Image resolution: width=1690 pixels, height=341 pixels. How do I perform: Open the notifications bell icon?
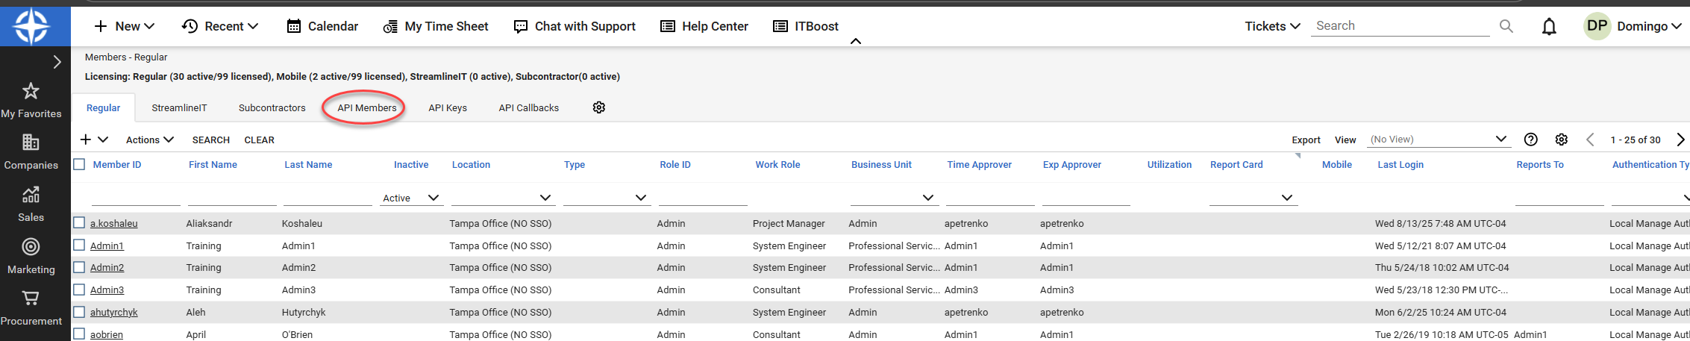point(1549,27)
